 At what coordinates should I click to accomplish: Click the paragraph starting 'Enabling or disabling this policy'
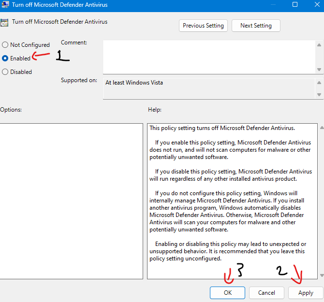click(228, 251)
